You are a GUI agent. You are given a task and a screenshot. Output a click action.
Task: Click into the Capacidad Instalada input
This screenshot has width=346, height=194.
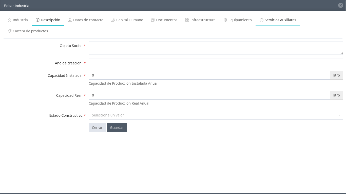209,75
